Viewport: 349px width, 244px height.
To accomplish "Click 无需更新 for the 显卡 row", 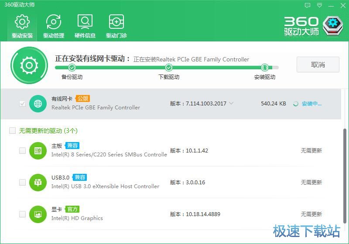I will [311, 214].
